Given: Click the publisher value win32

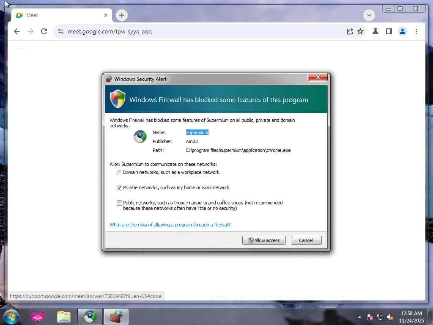Looking at the screenshot, I should click(x=192, y=141).
